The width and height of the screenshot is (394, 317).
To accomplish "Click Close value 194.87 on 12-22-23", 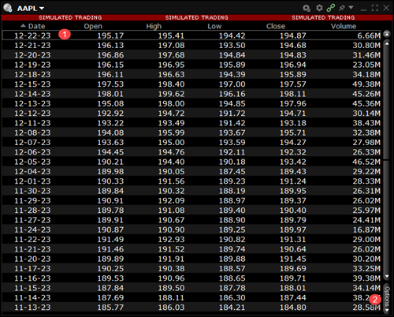I will [x=293, y=35].
